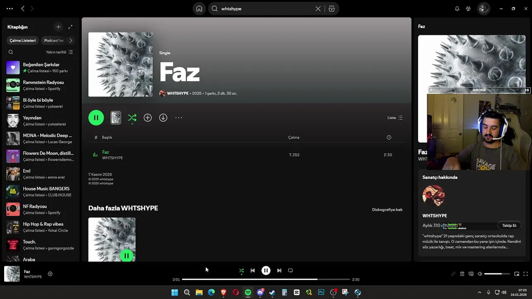Open Bi öyle bi böyle playlist
532x299 pixels.
click(x=41, y=103)
